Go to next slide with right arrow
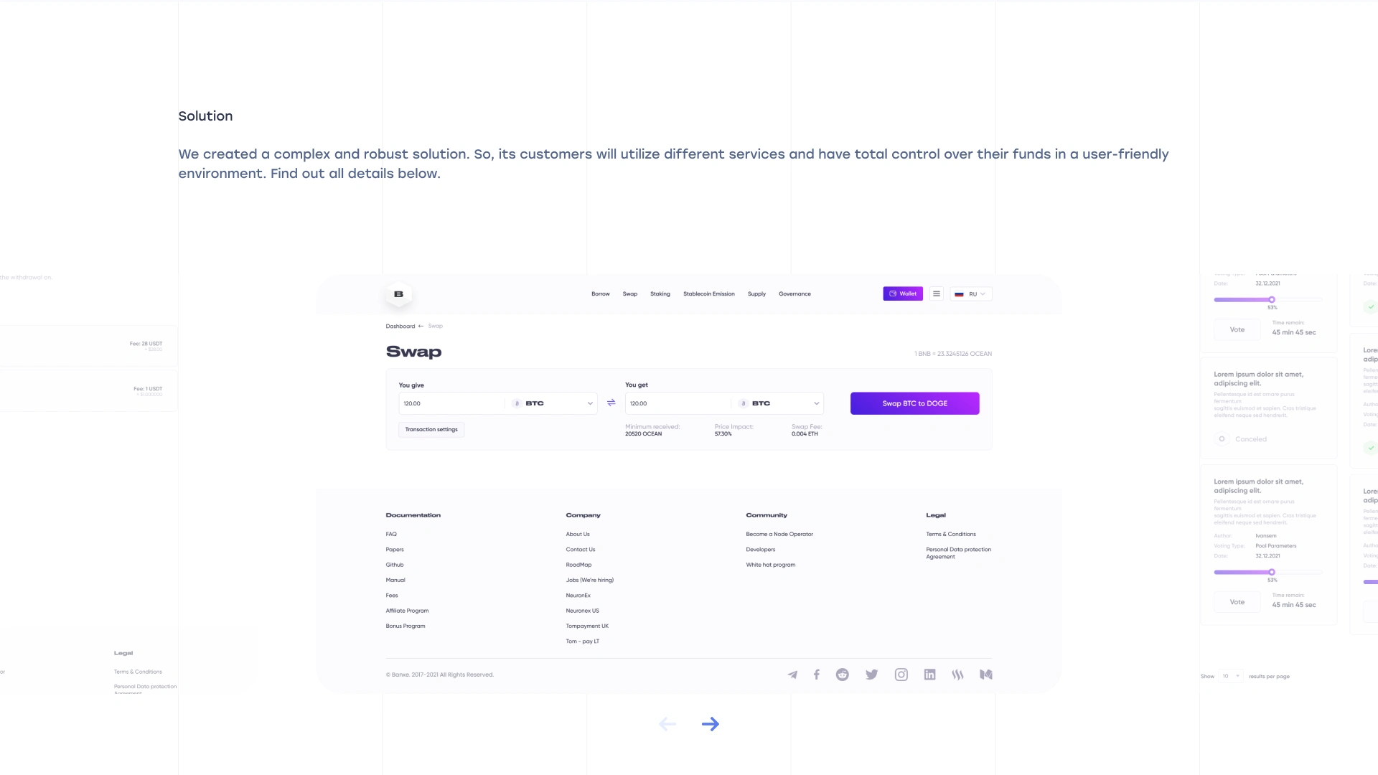The image size is (1378, 775). point(711,724)
